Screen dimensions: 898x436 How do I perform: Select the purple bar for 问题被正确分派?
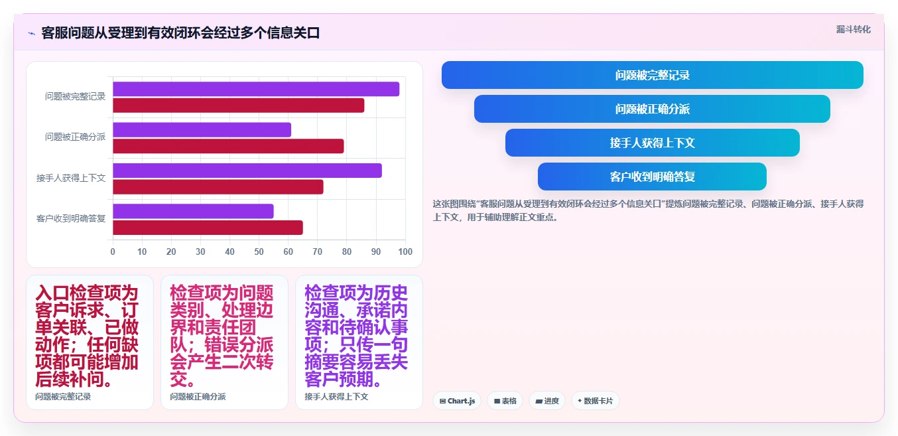tap(202, 129)
